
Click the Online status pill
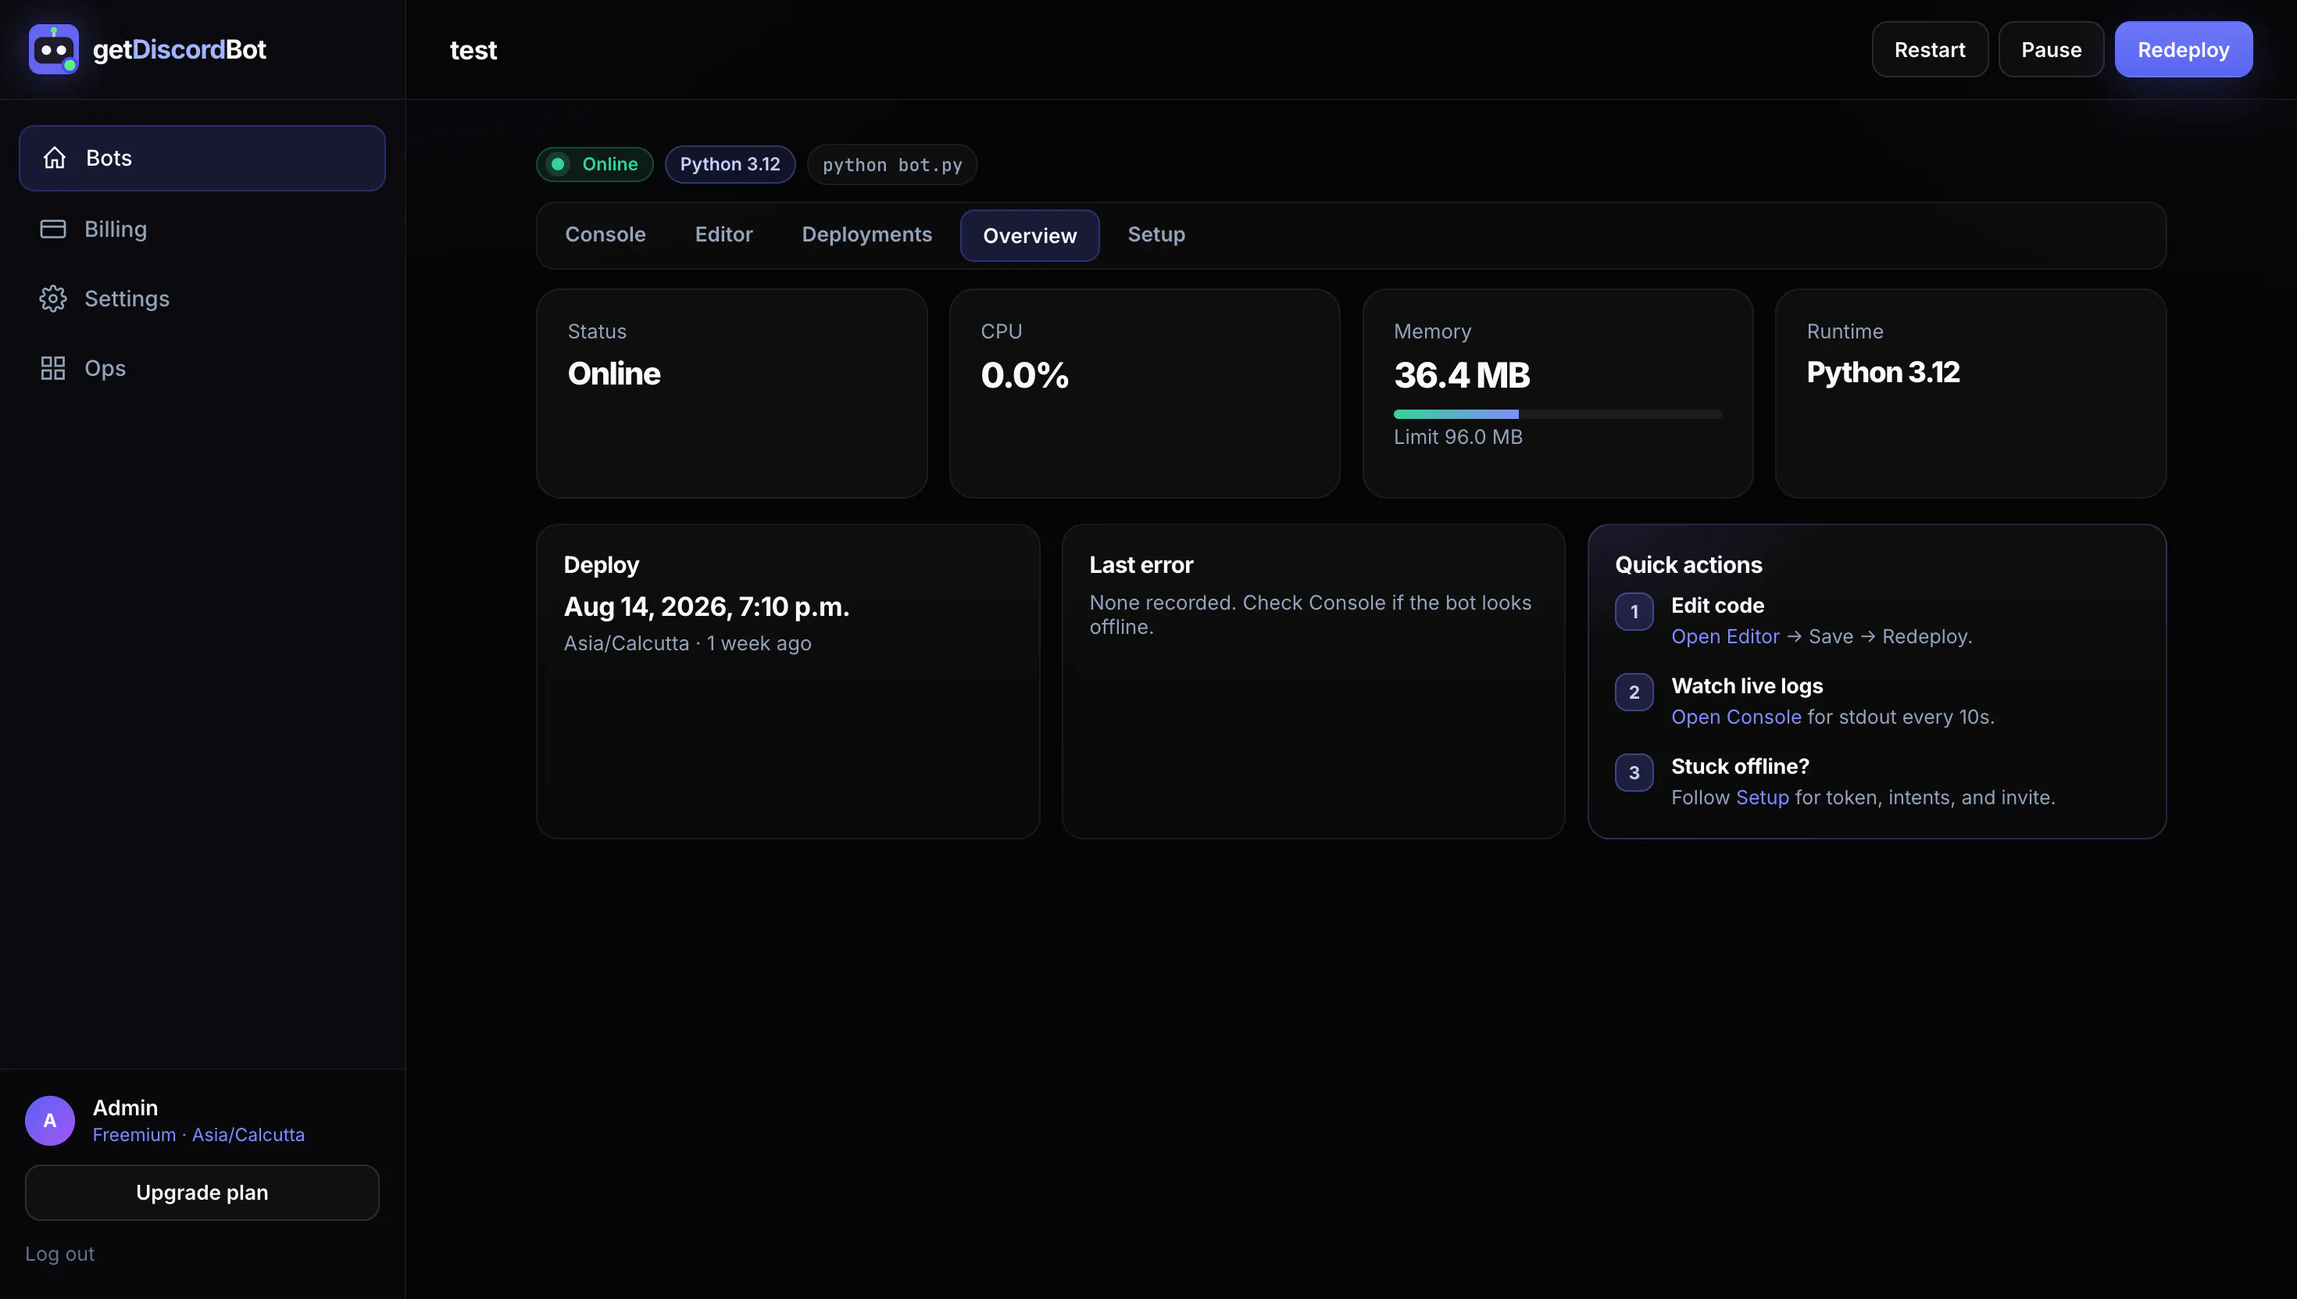coord(595,164)
